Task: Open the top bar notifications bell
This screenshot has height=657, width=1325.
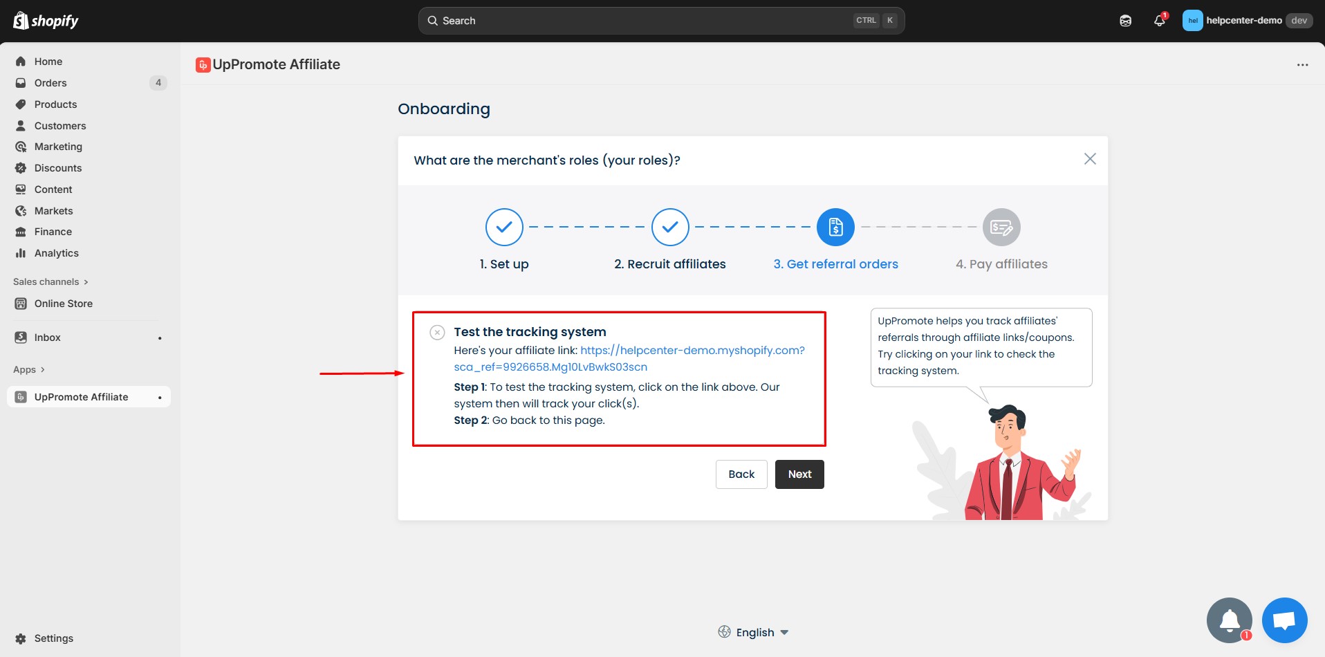Action: point(1160,21)
